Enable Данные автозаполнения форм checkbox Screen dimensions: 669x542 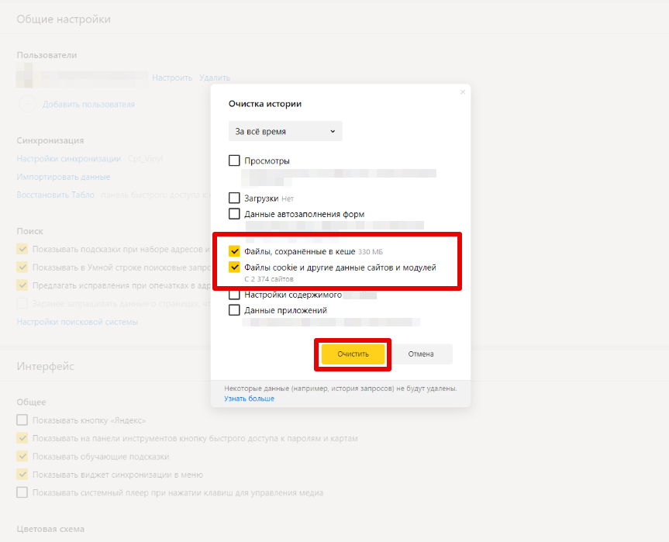click(x=234, y=214)
